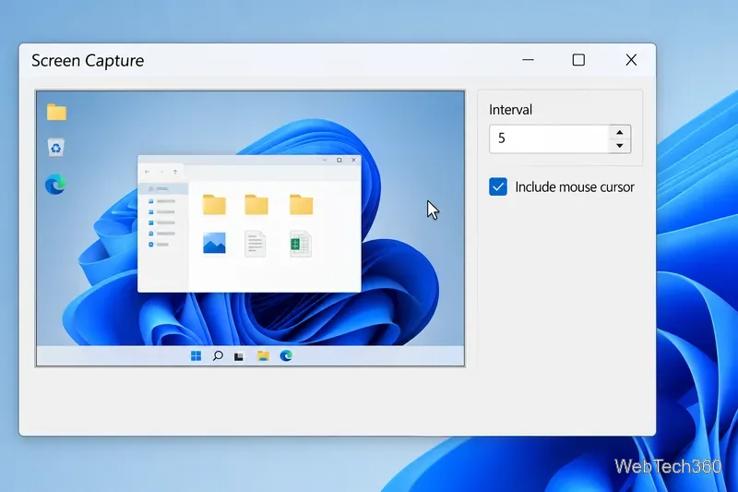Close the small explorer window in preview
Screen dimensions: 738x492
(x=353, y=160)
